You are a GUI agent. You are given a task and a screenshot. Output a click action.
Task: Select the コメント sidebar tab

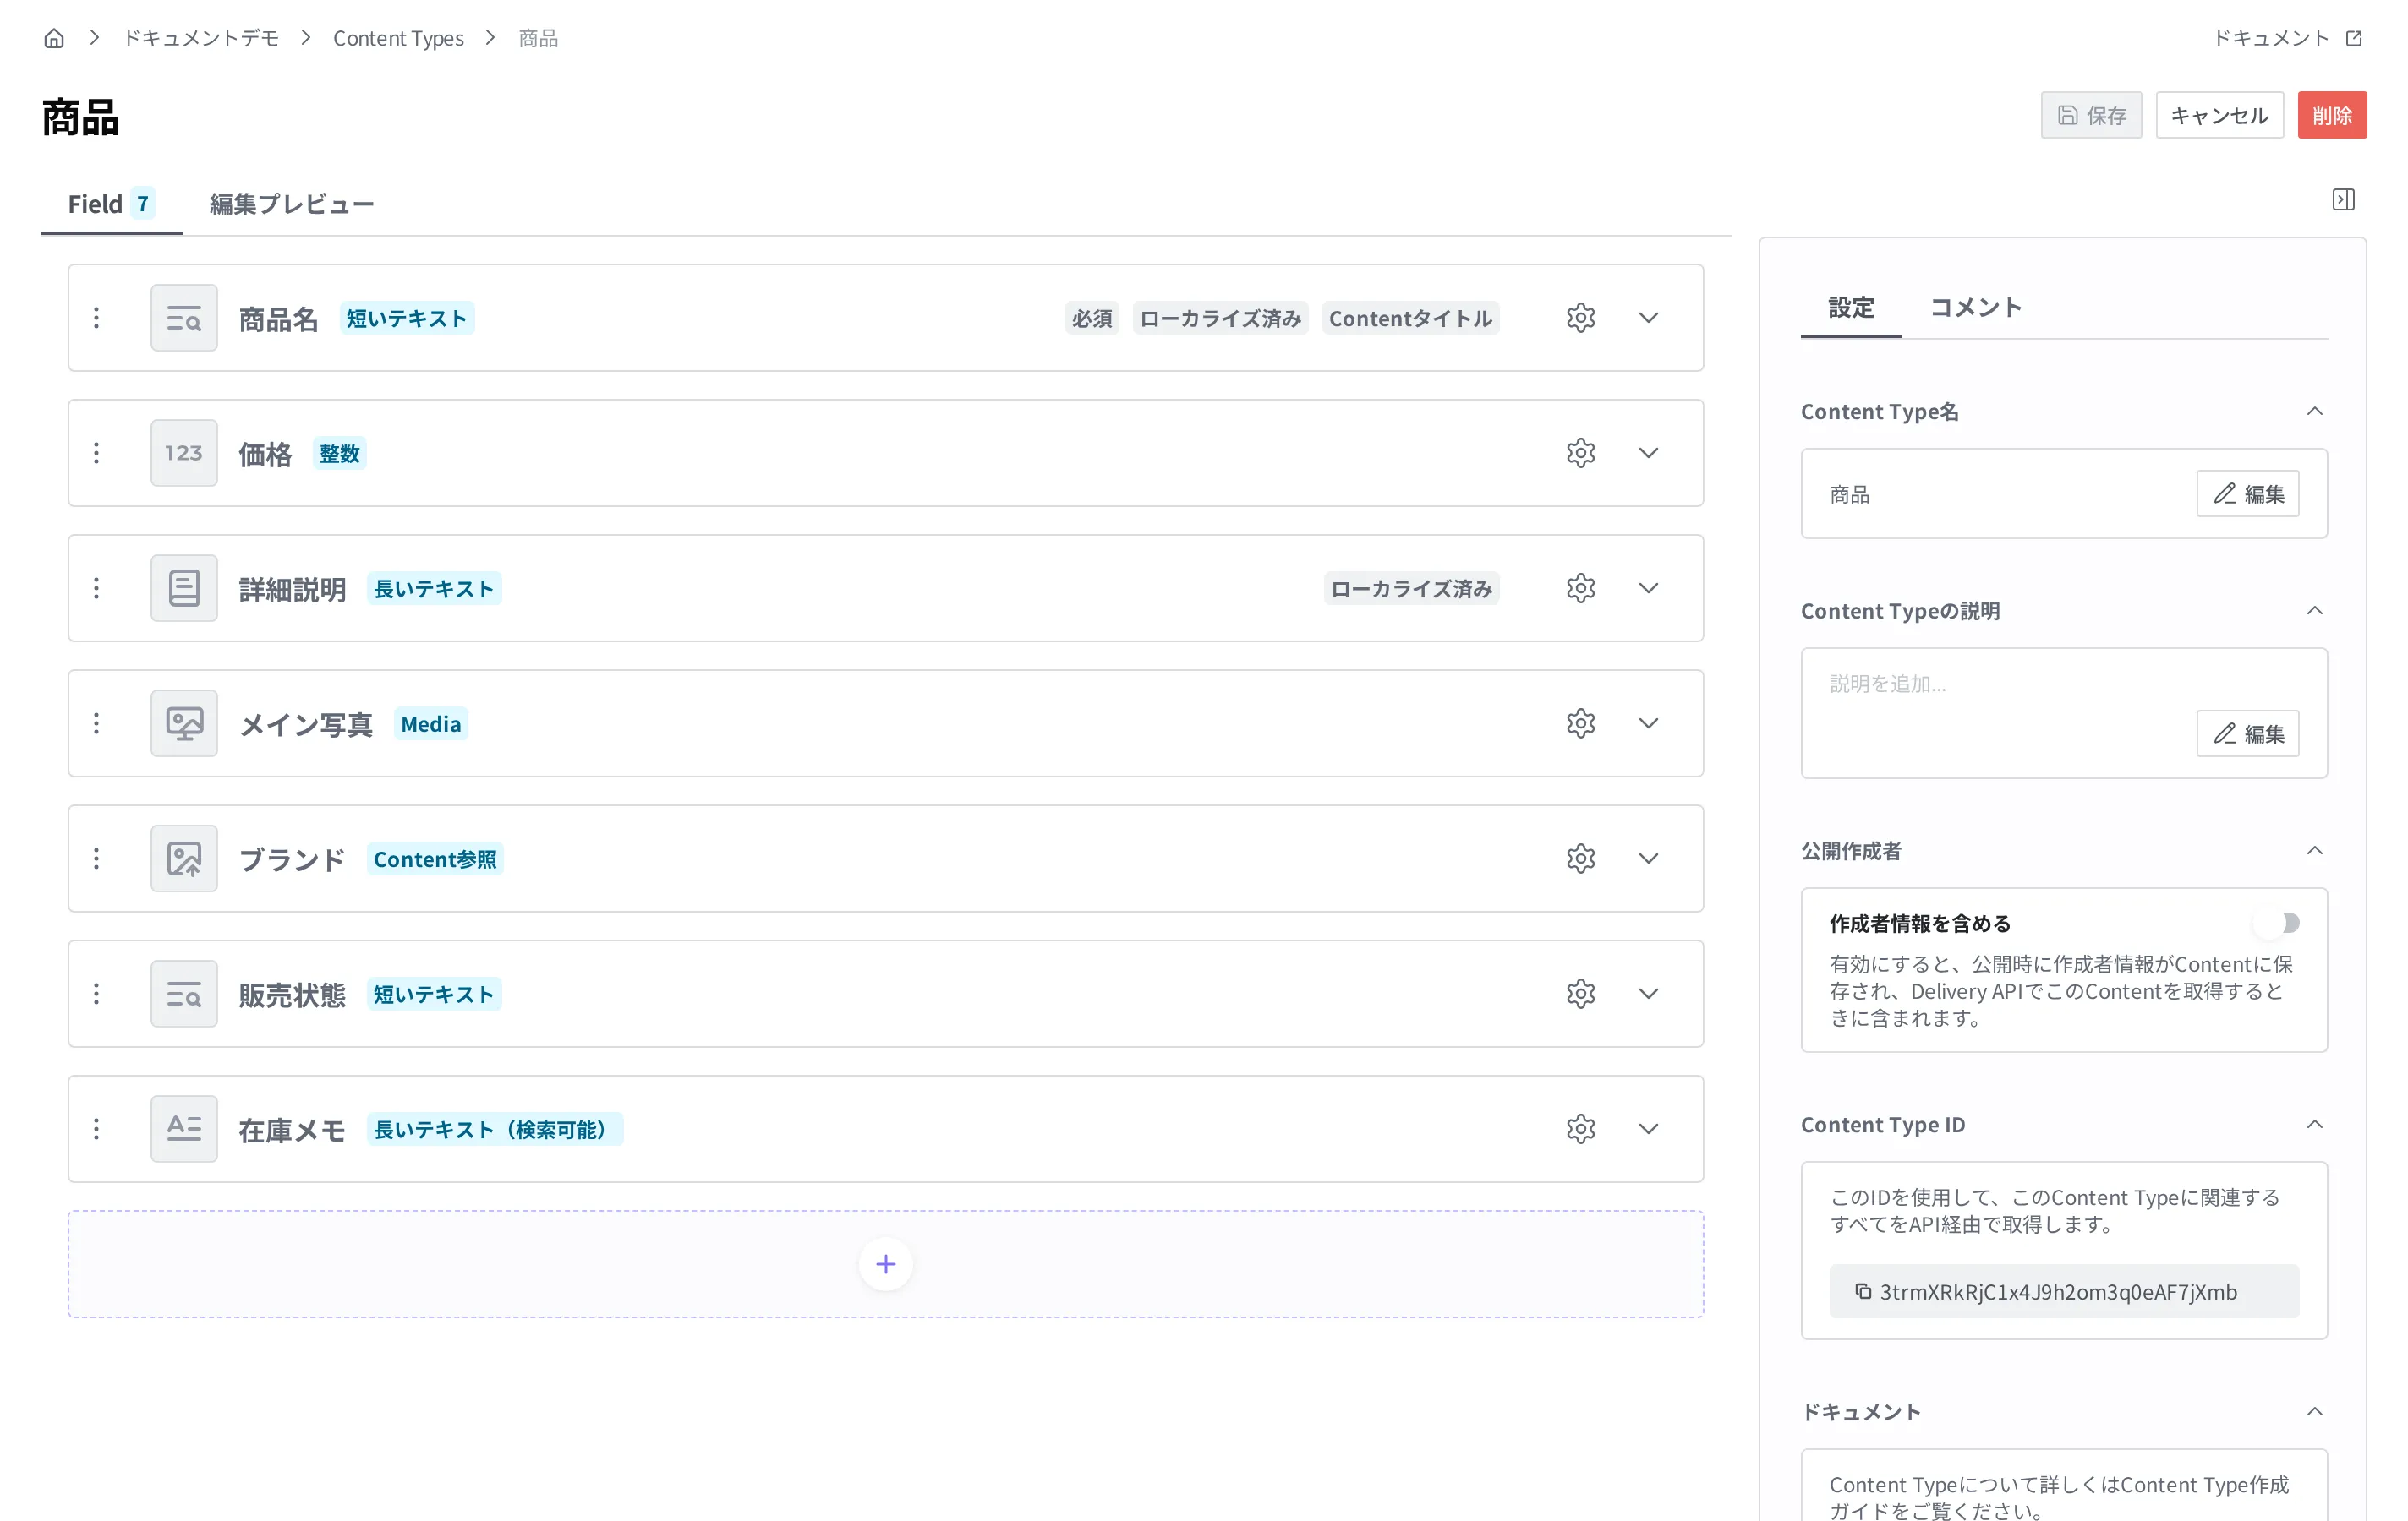coord(1975,307)
